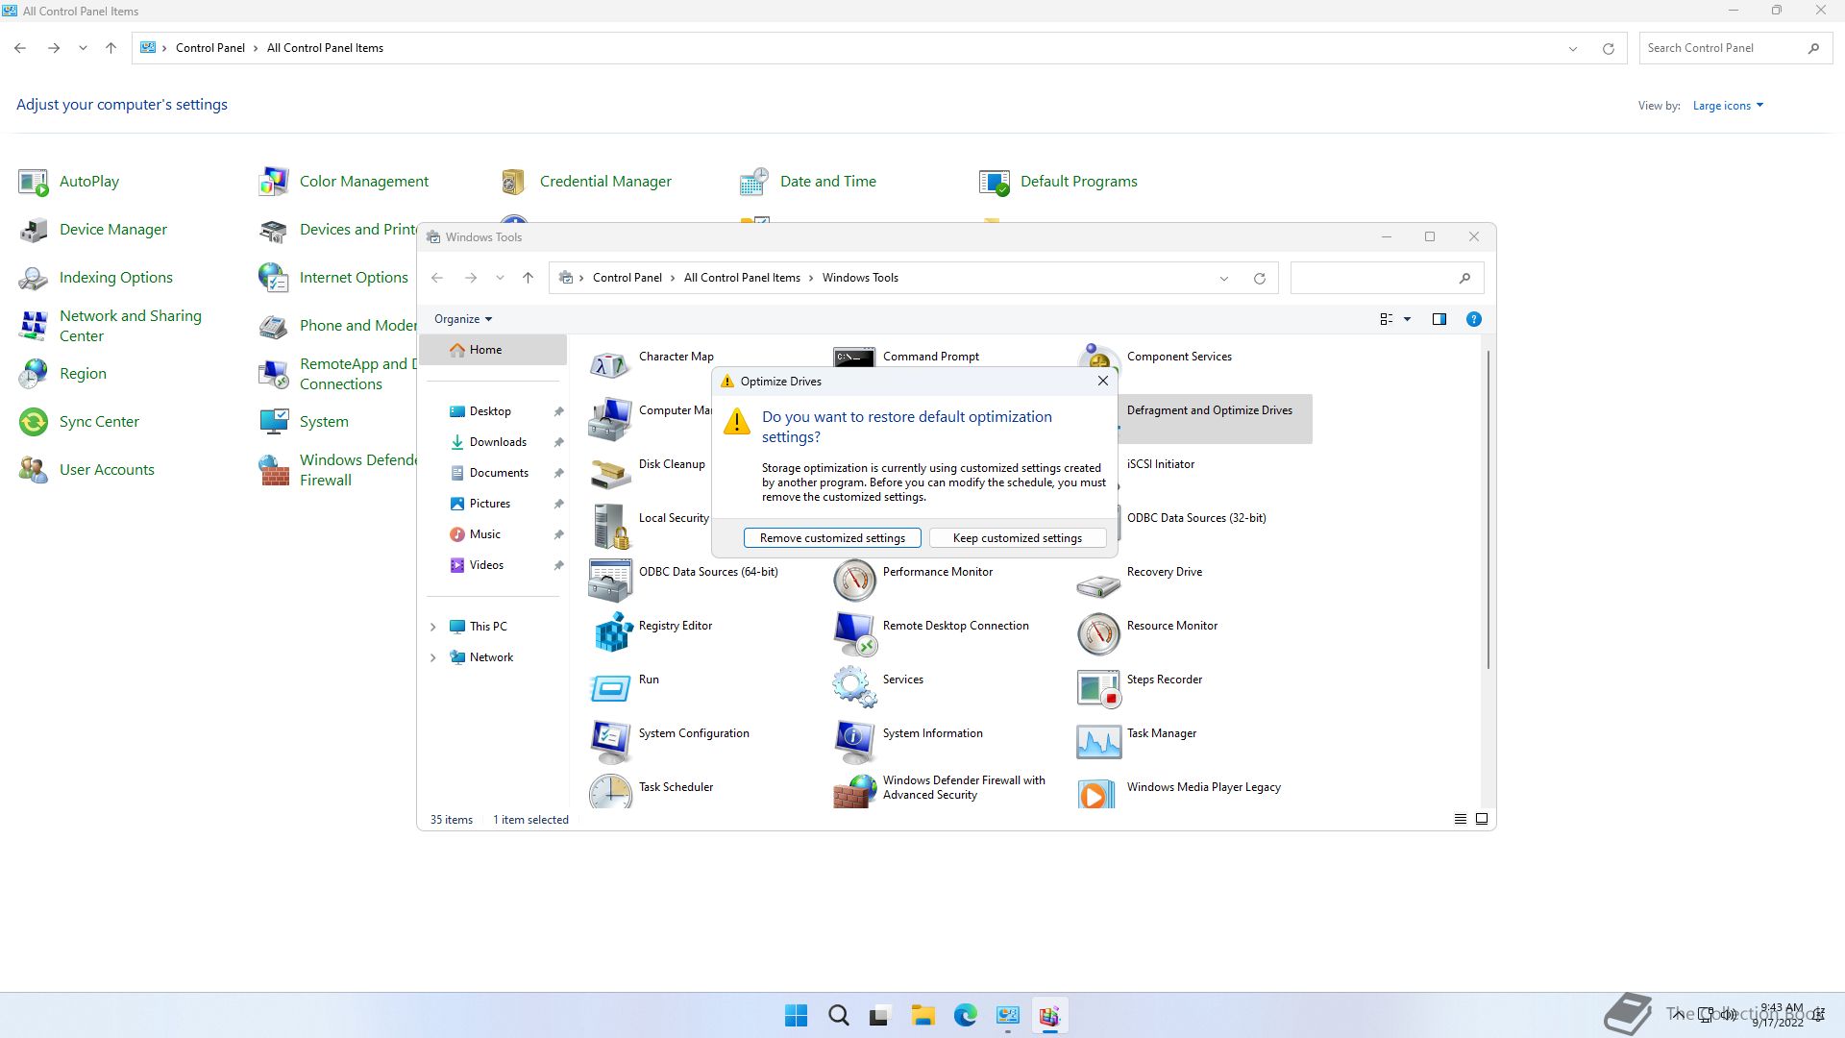Open the Organize menu in Windows Tools
Viewport: 1845px width, 1038px height.
coord(462,319)
